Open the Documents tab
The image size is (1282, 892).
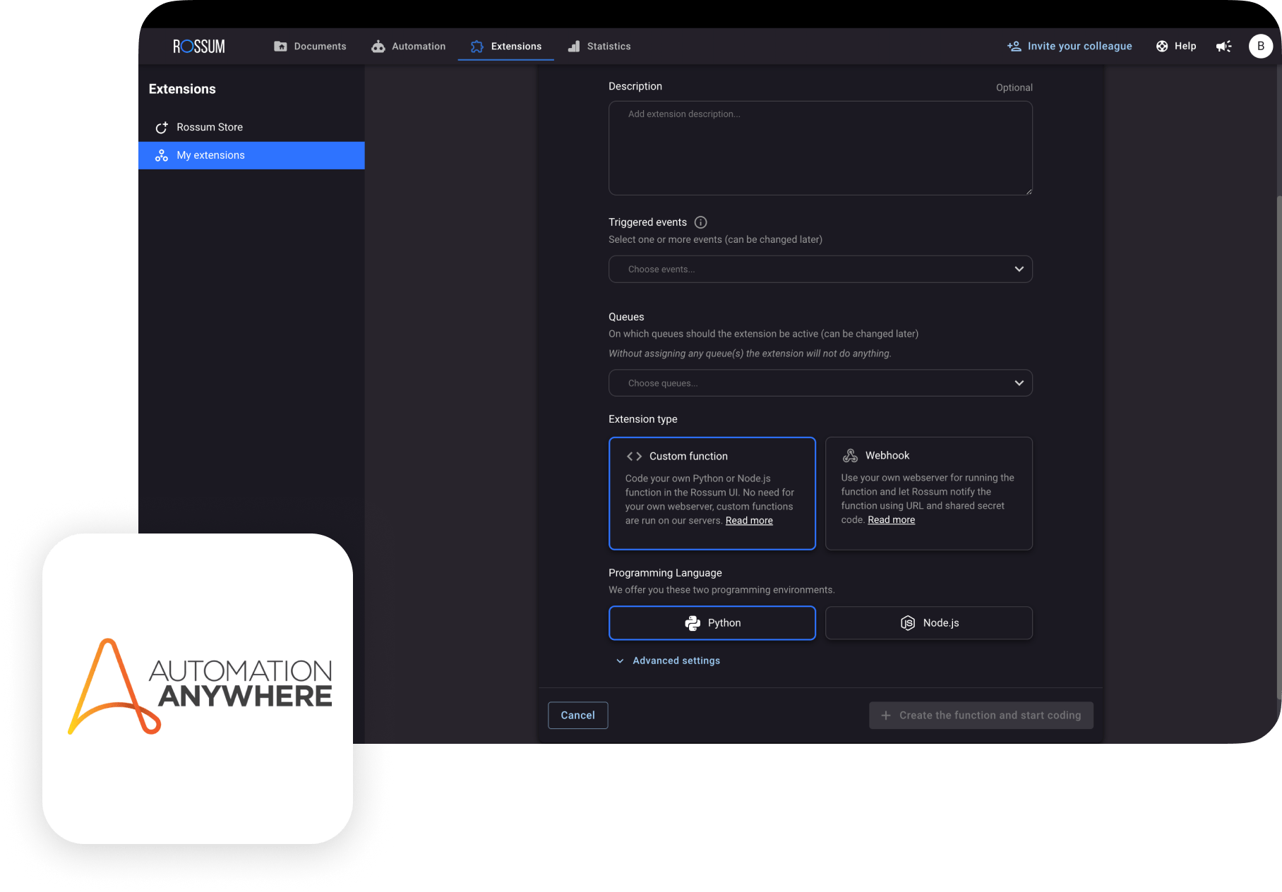310,47
